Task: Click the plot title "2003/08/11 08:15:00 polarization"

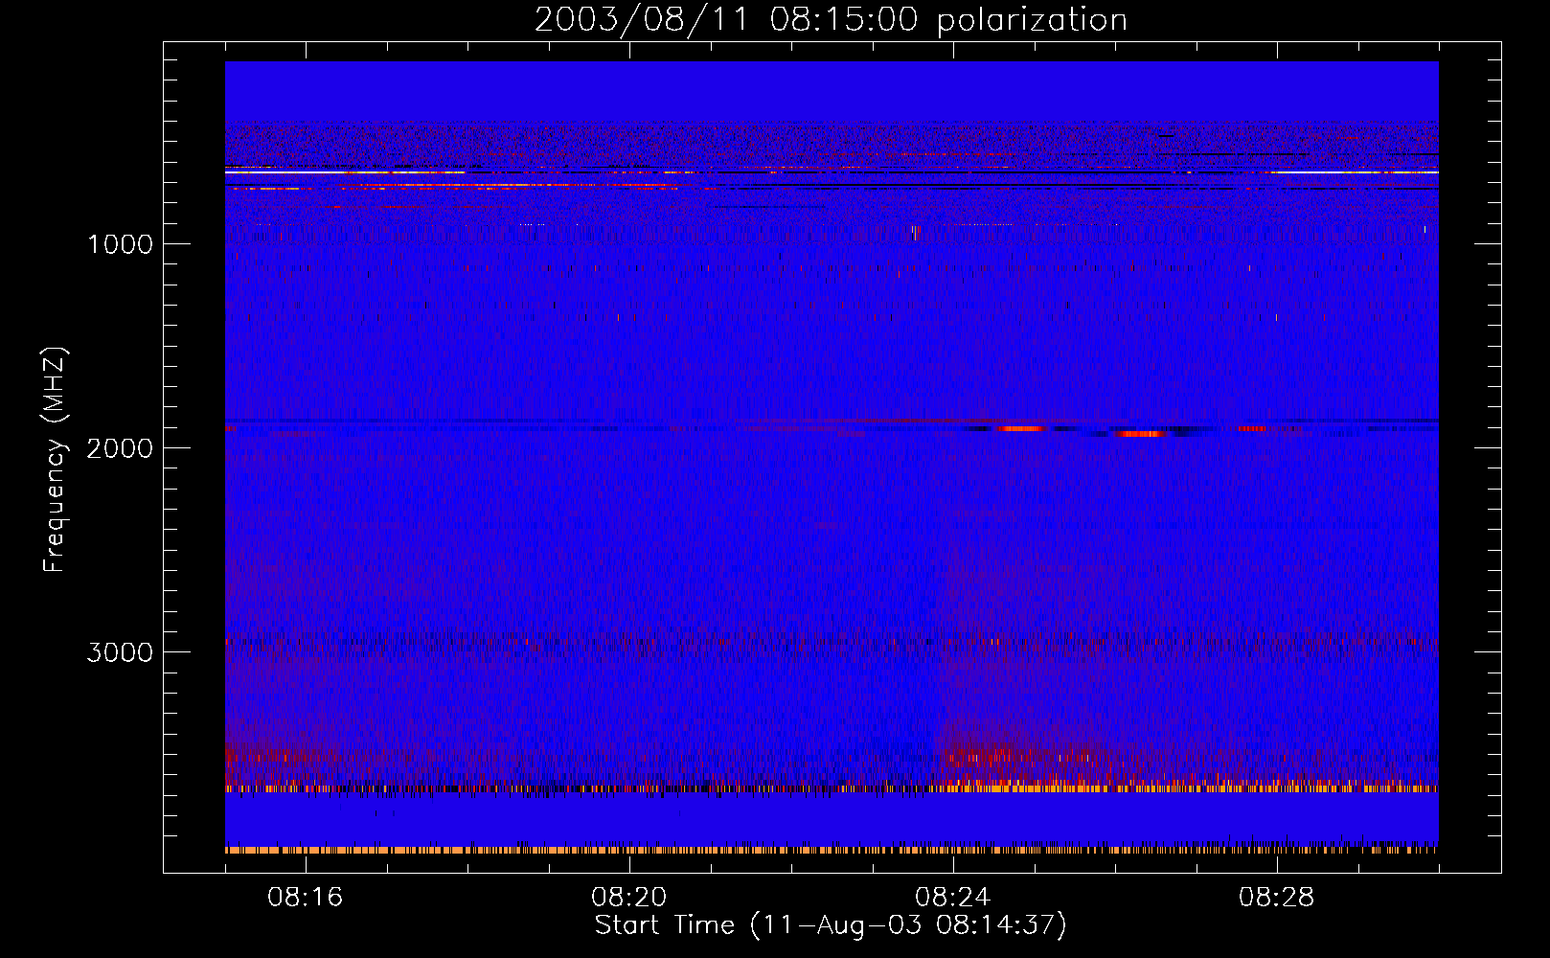Action: click(831, 20)
